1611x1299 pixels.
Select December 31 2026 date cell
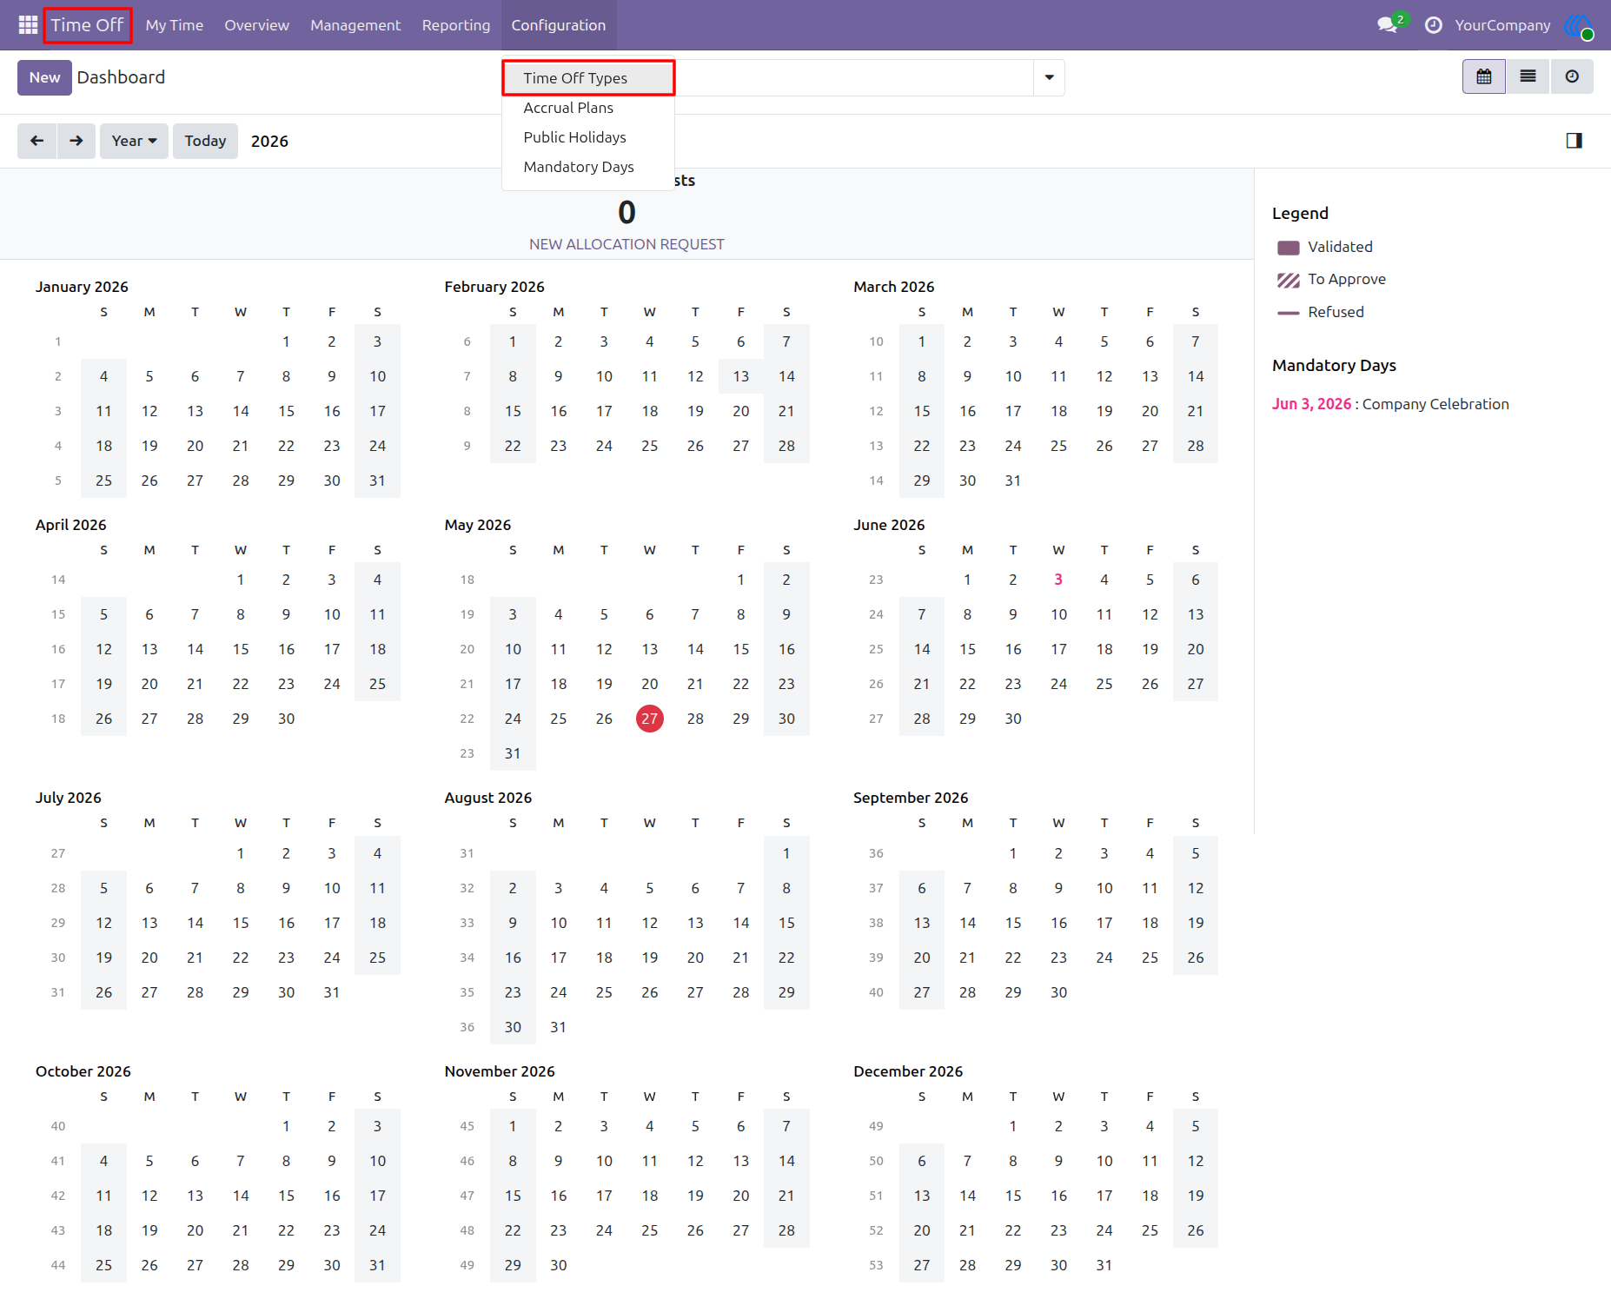point(1104,1265)
